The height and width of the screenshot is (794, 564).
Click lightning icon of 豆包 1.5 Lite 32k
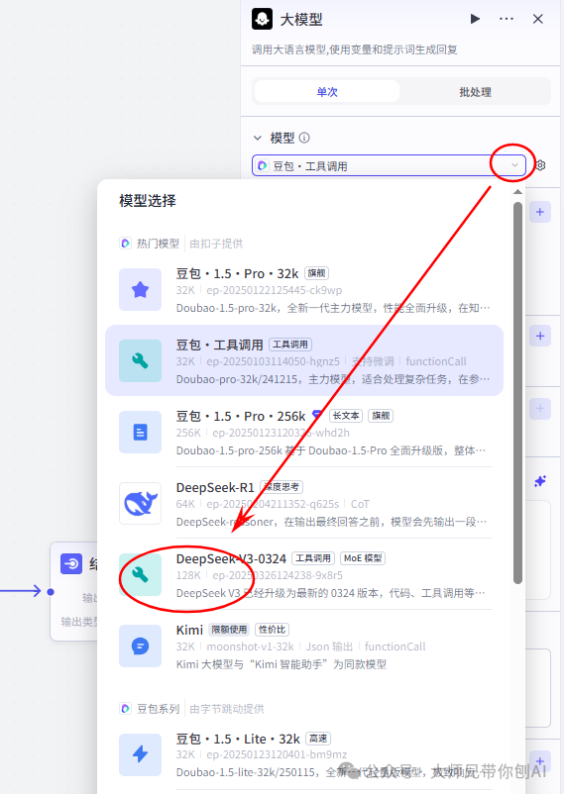tap(140, 754)
